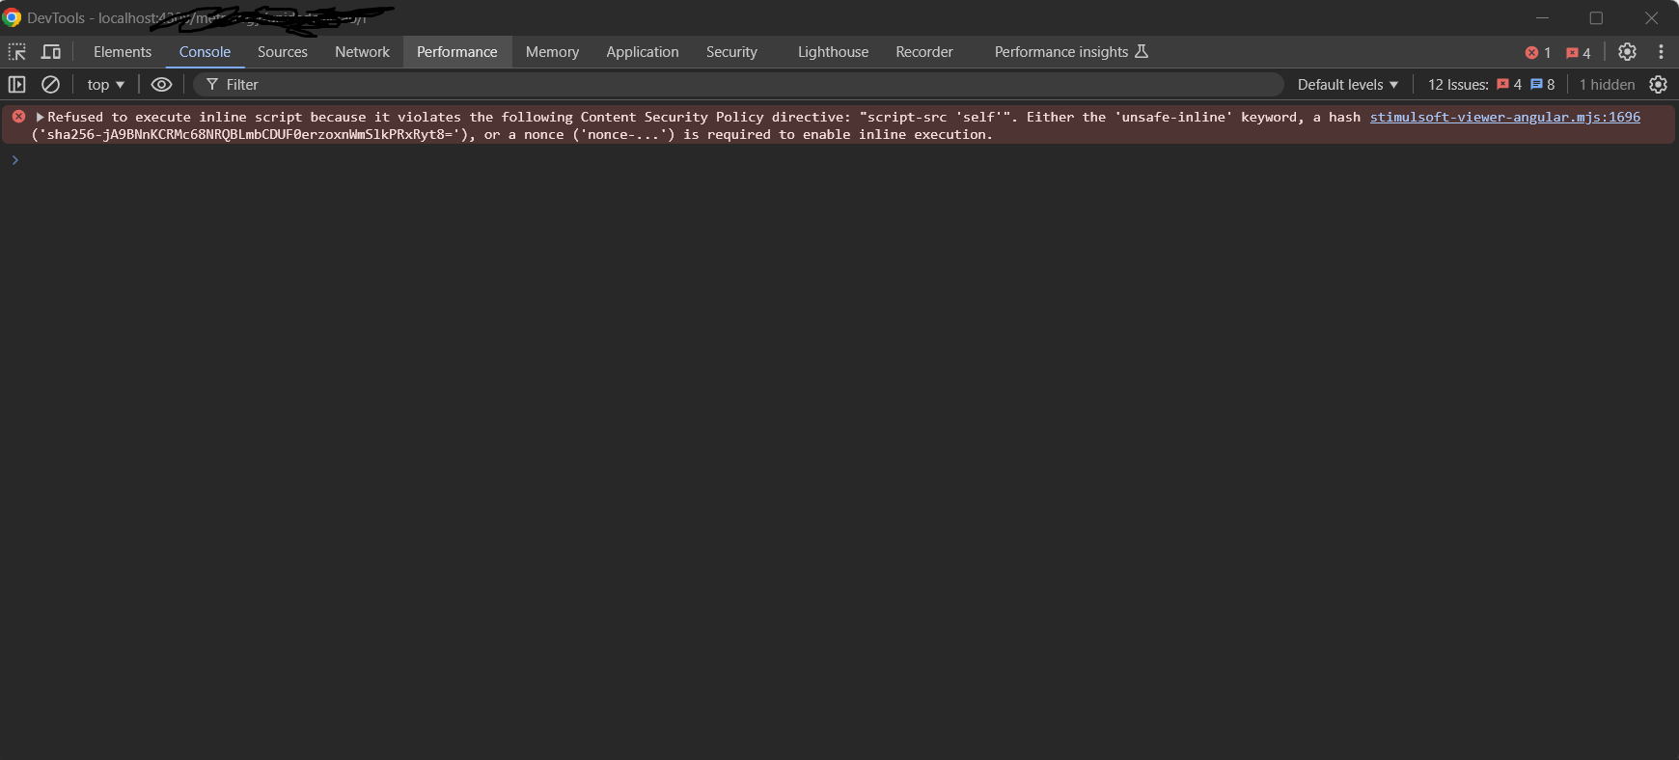1679x760 pixels.
Task: Open the top JavaScript context dropdown
Action: point(105,85)
